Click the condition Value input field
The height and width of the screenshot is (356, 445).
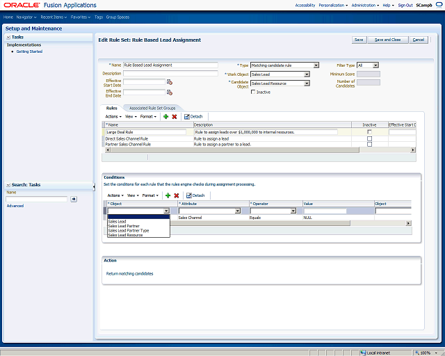coord(325,211)
